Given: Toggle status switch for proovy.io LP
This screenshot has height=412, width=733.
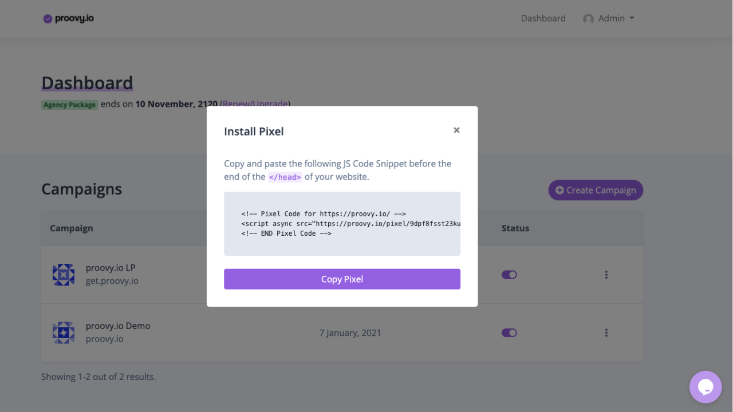Looking at the screenshot, I should coord(509,275).
